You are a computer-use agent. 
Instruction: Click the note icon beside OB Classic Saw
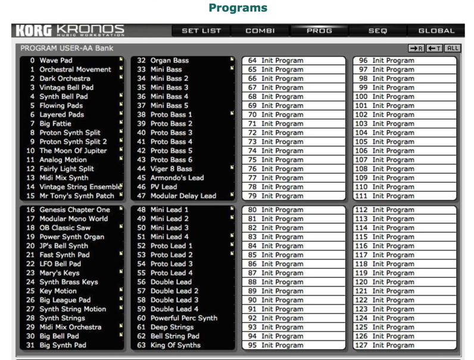coord(121,227)
